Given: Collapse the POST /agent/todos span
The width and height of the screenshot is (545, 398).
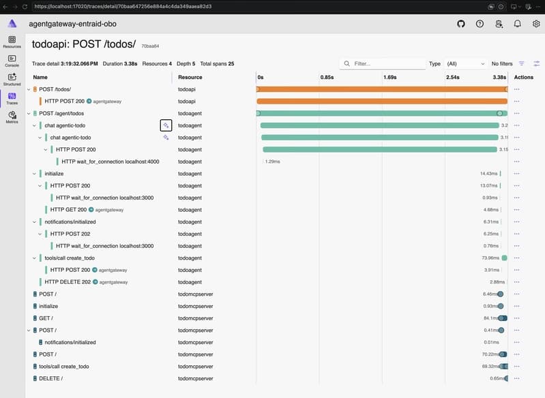Looking at the screenshot, I should click(29, 114).
